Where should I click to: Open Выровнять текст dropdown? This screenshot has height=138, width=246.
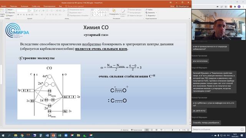click(75, 13)
